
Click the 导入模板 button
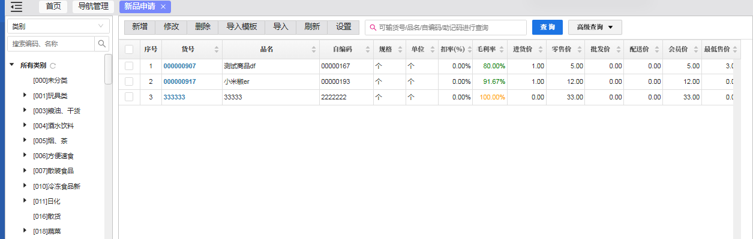point(242,27)
